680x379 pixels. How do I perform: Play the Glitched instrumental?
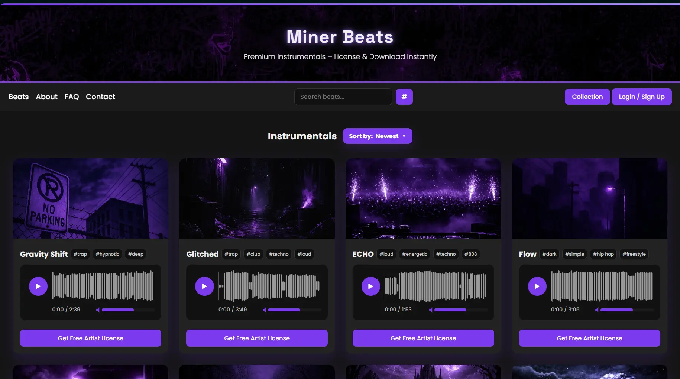204,286
